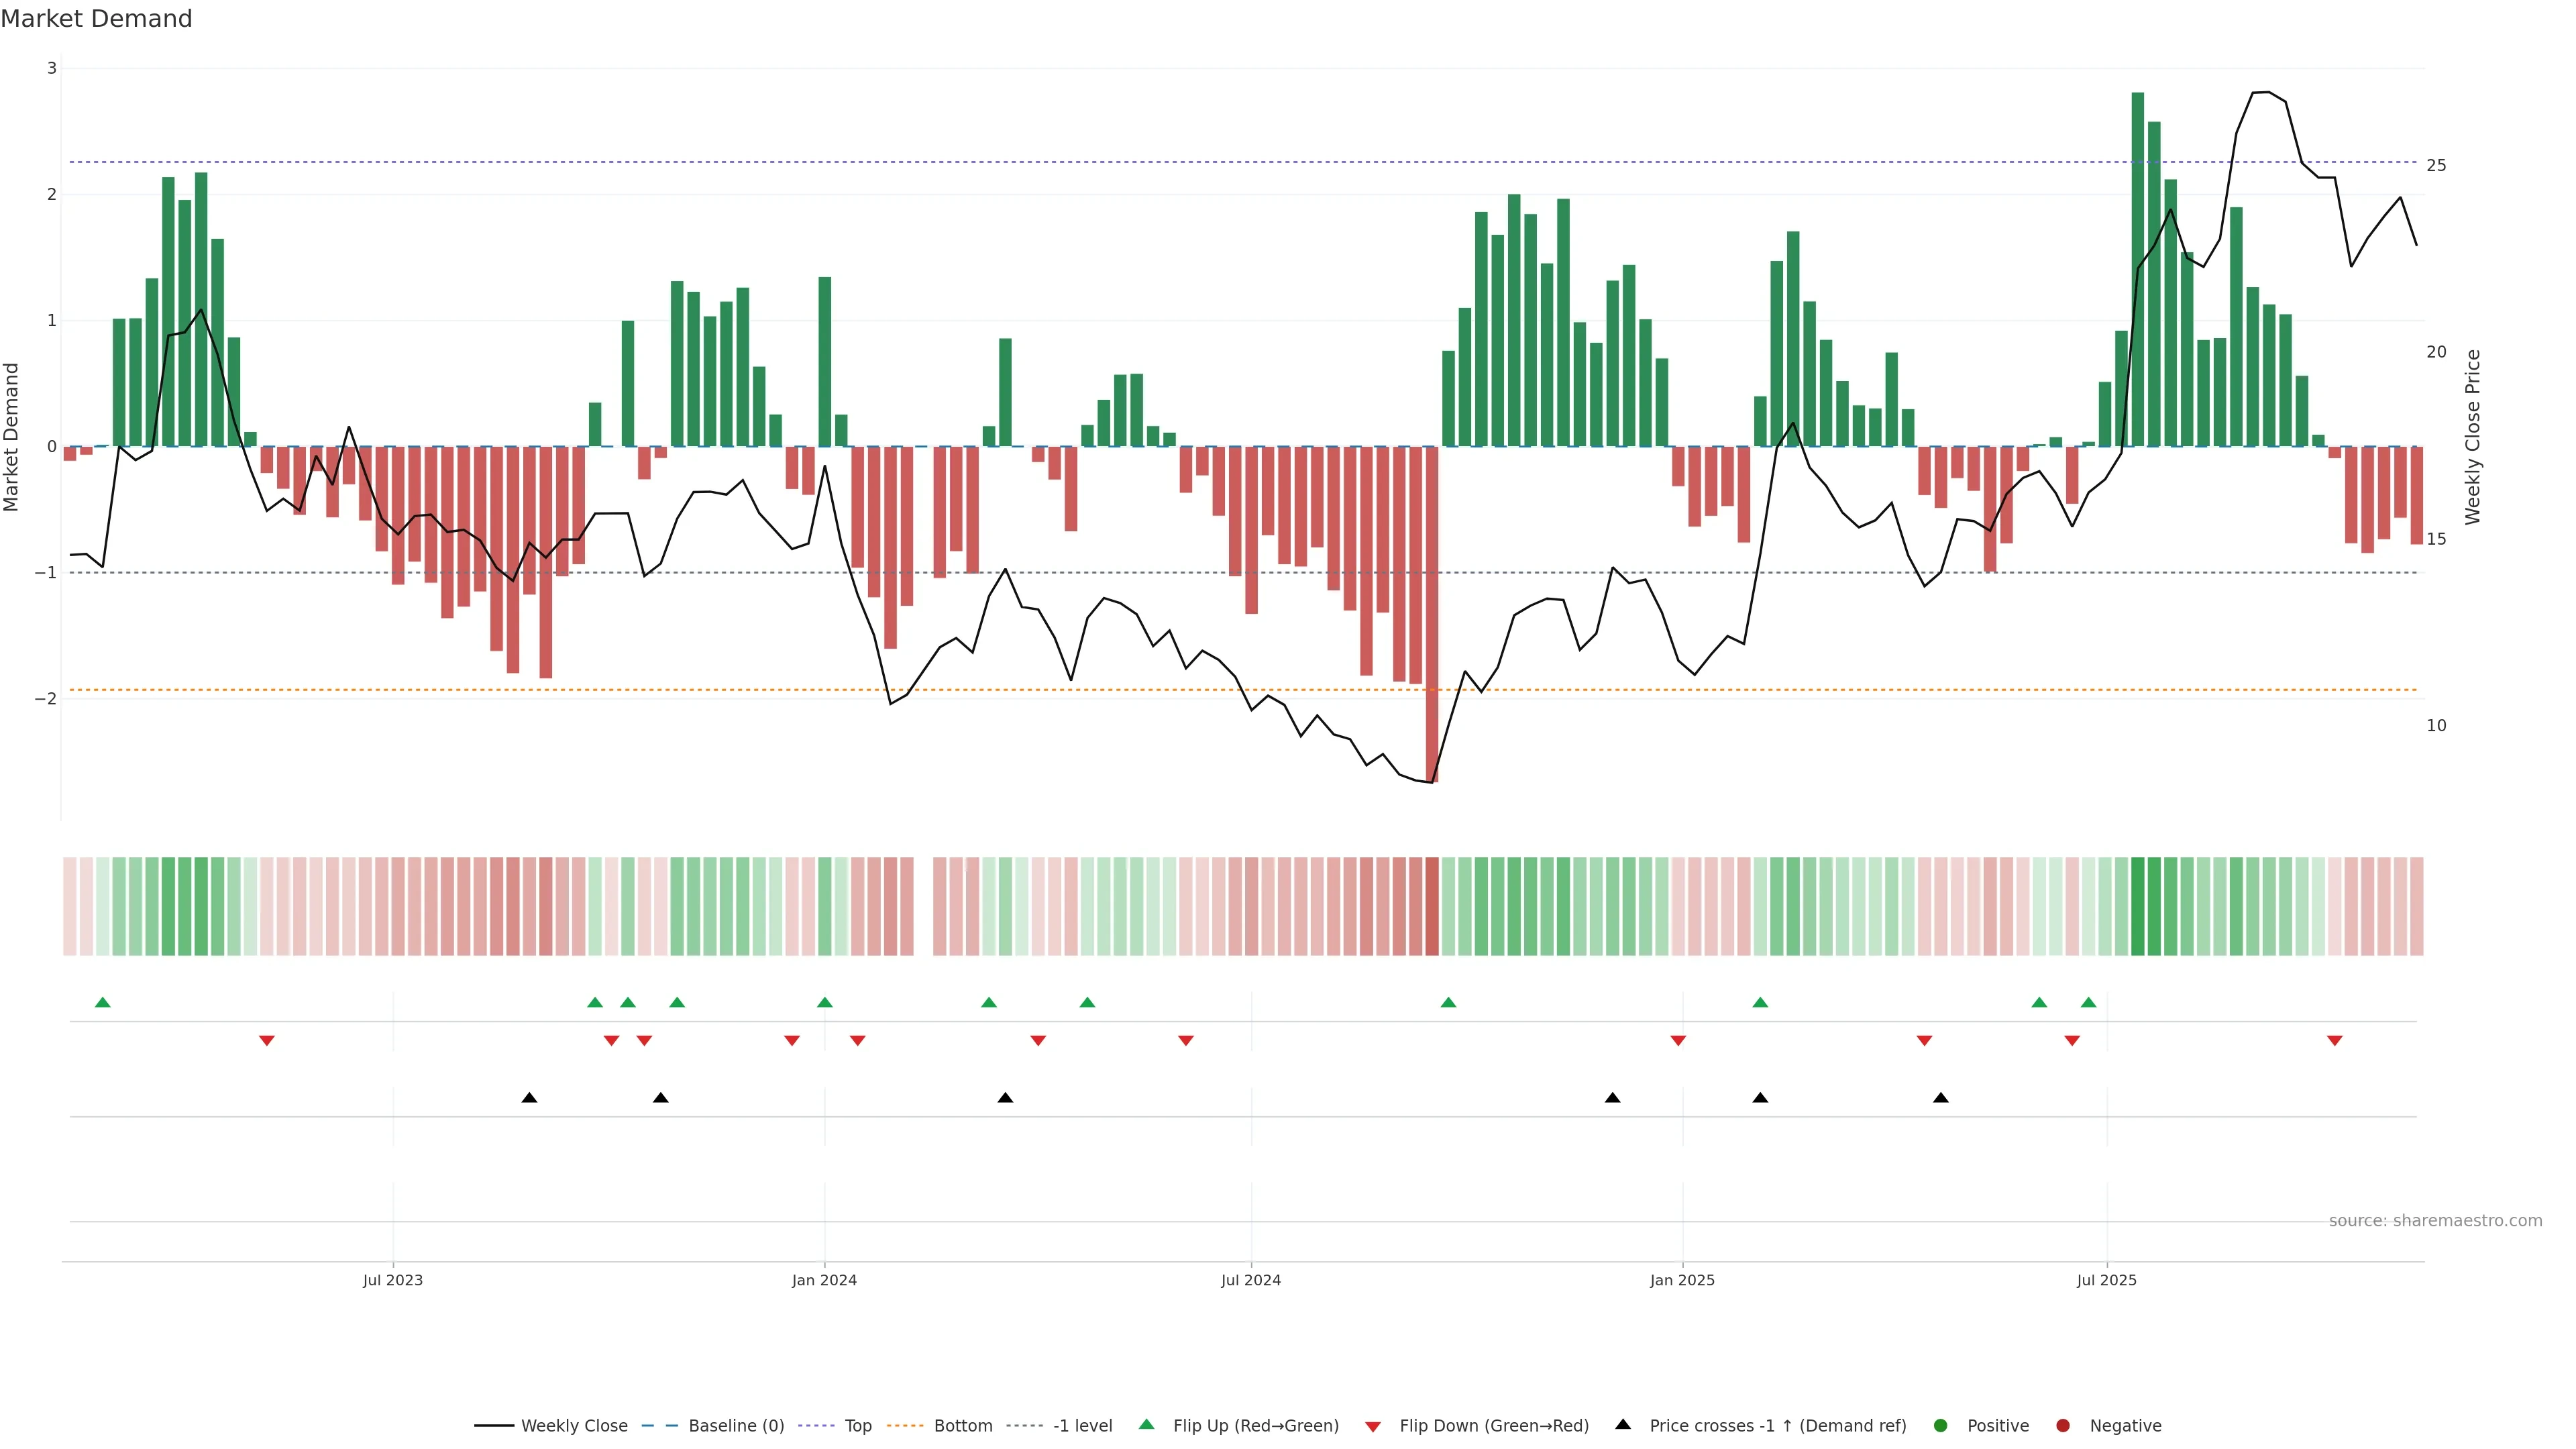This screenshot has width=2576, height=1449.
Task: Click black triangle Price crosses legend icon
Action: 1623,1424
